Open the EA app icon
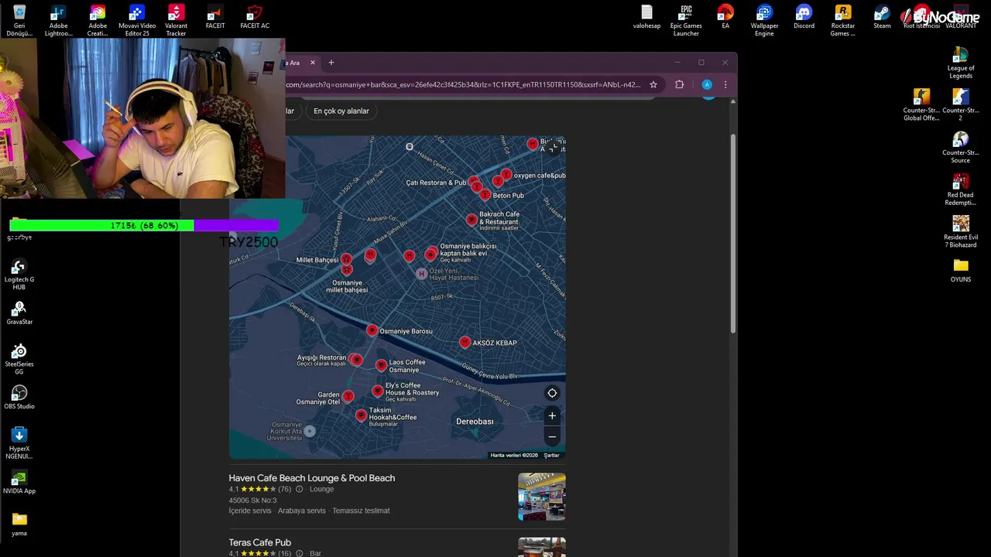Viewport: 991px width, 557px height. 725,17
